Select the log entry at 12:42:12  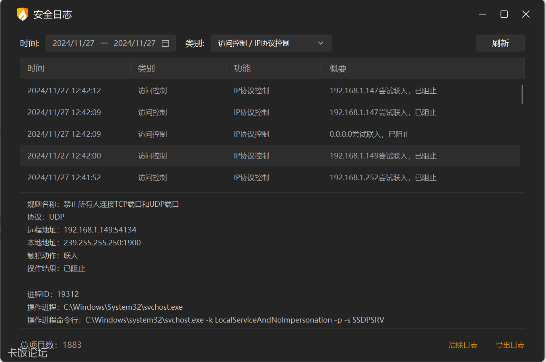click(x=270, y=91)
